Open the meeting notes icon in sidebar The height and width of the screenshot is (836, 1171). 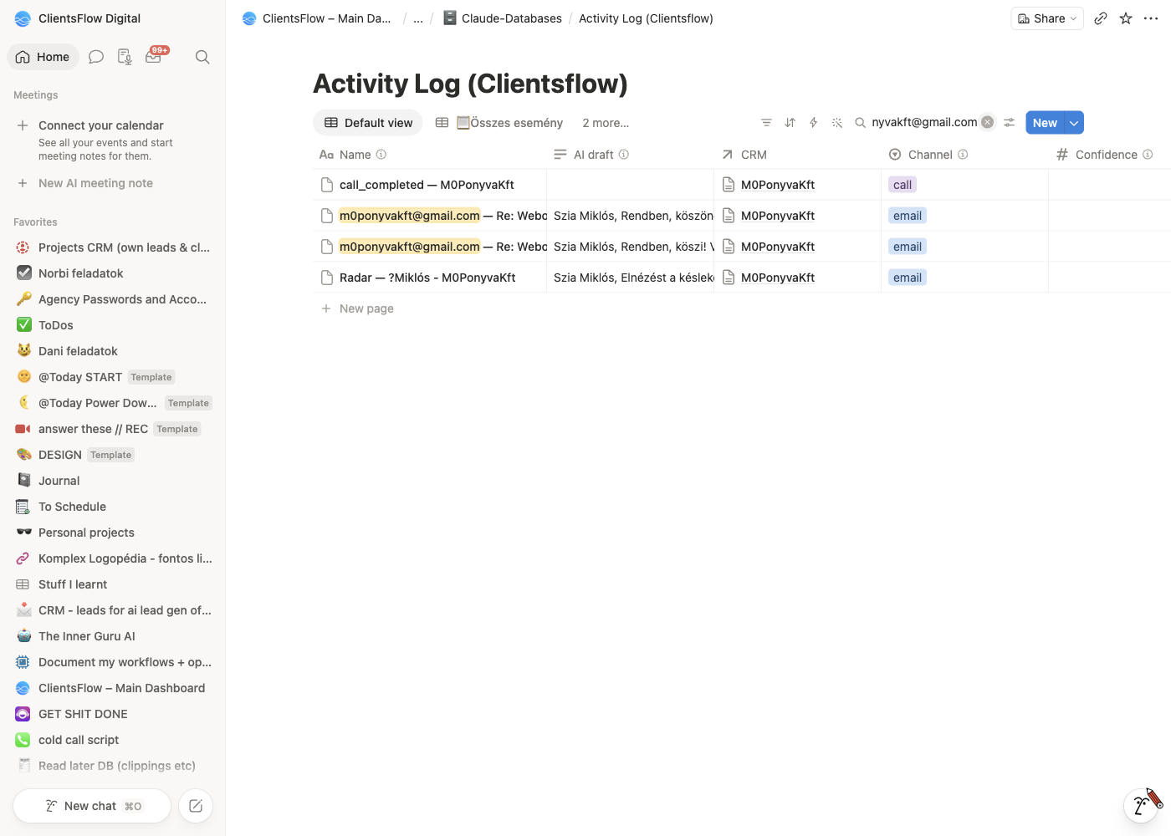tap(125, 57)
